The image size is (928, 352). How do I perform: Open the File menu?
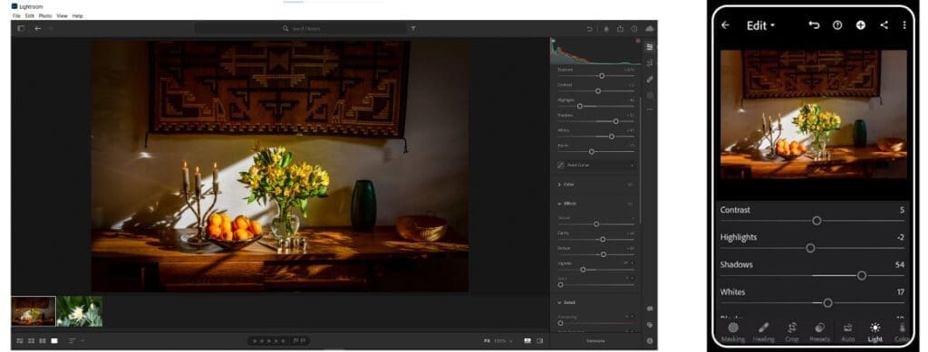16,16
